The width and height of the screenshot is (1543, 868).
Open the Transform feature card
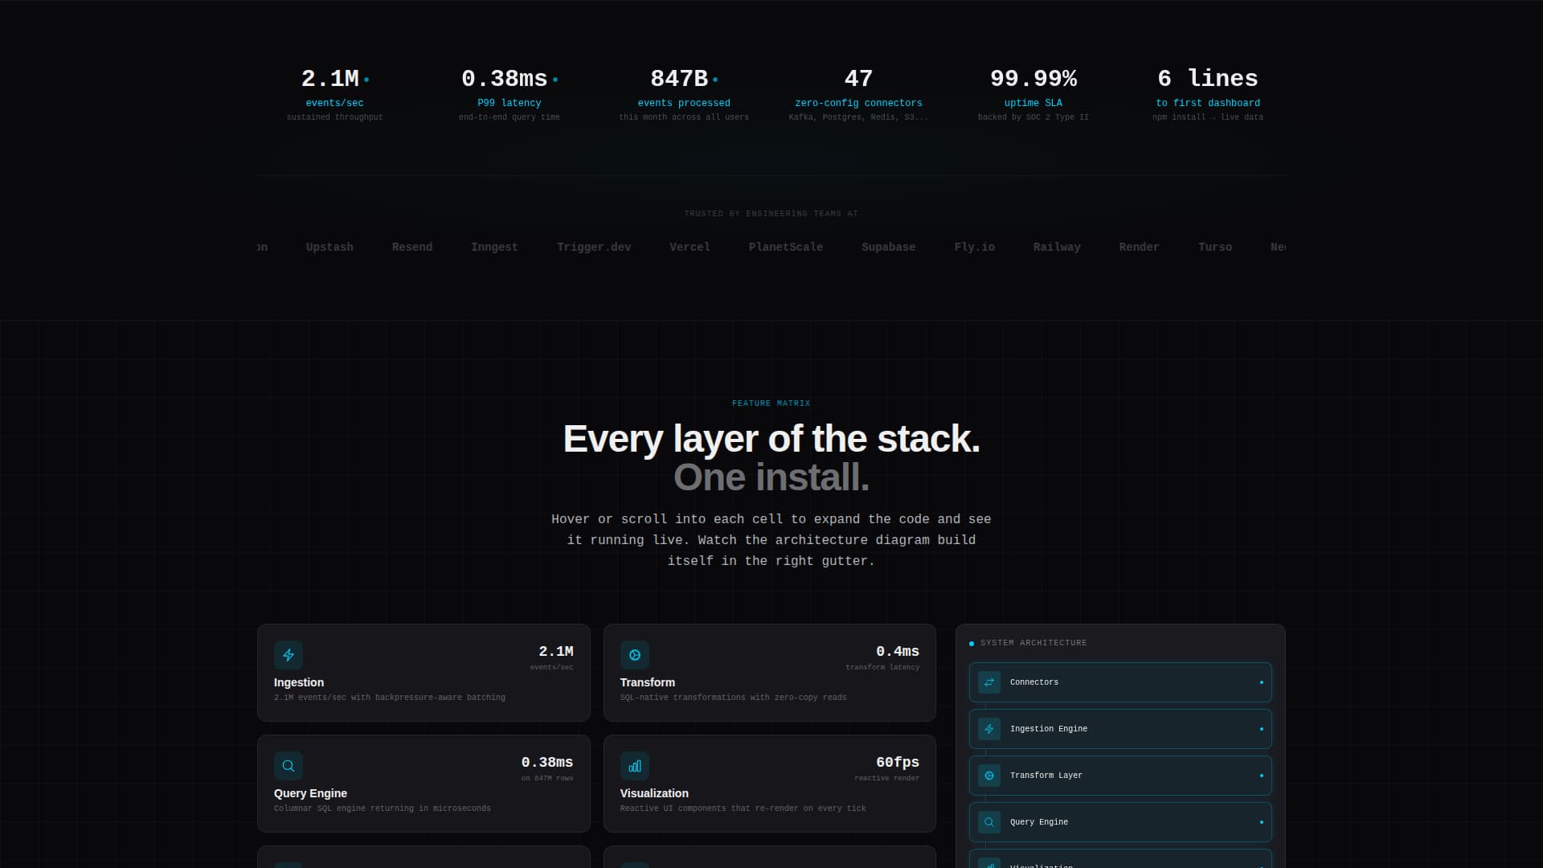770,673
